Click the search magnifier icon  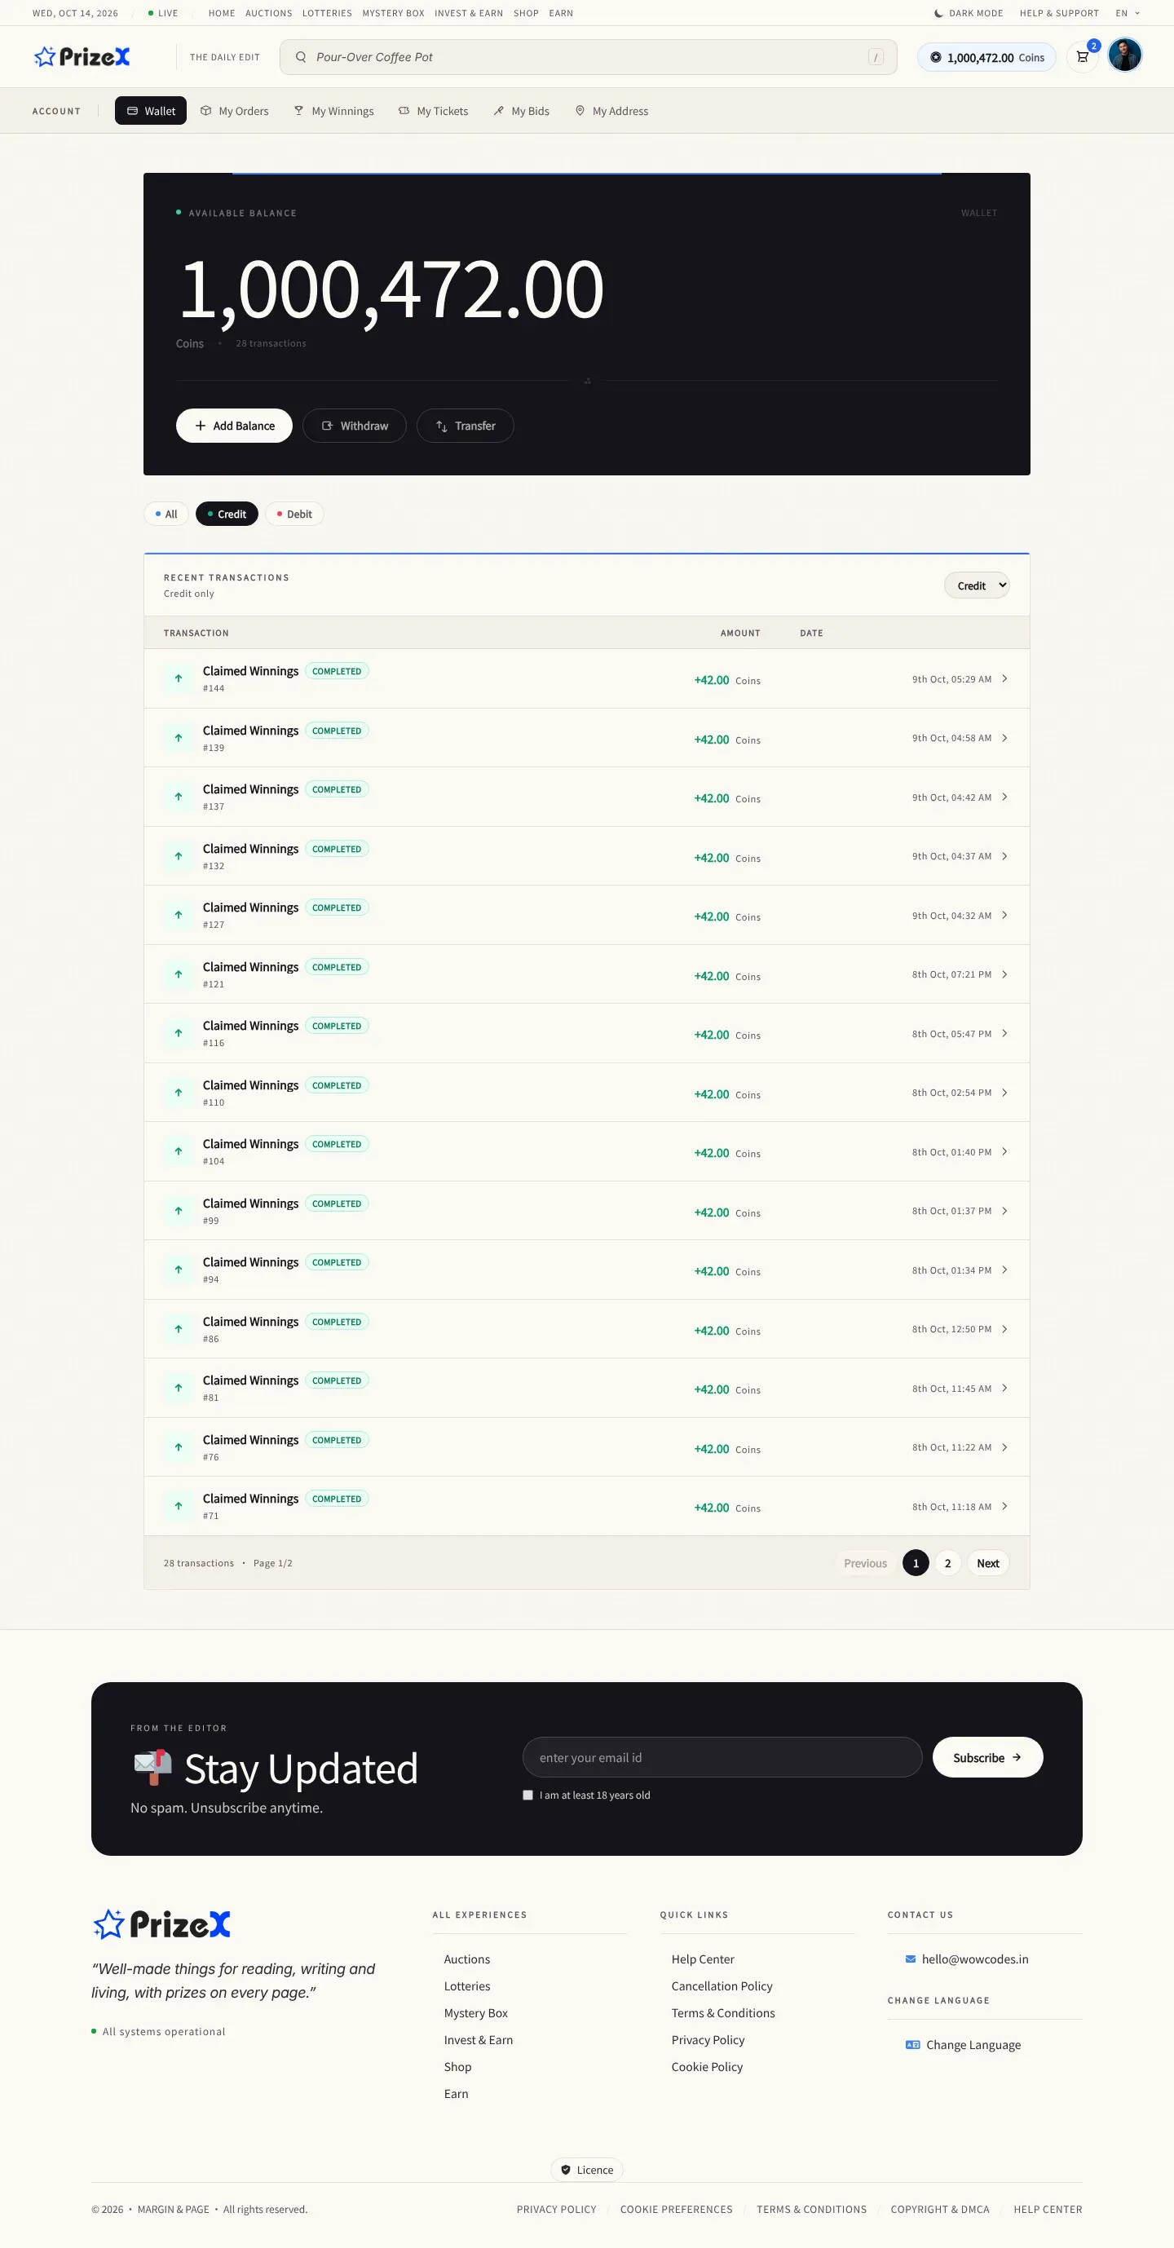pos(300,57)
